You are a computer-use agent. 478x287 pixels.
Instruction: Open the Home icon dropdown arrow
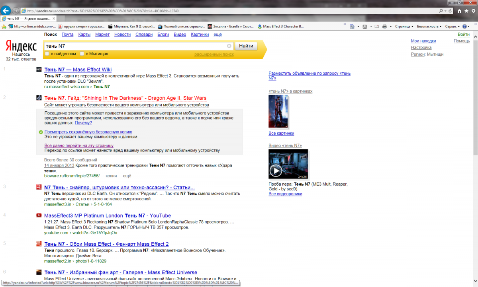click(x=358, y=27)
